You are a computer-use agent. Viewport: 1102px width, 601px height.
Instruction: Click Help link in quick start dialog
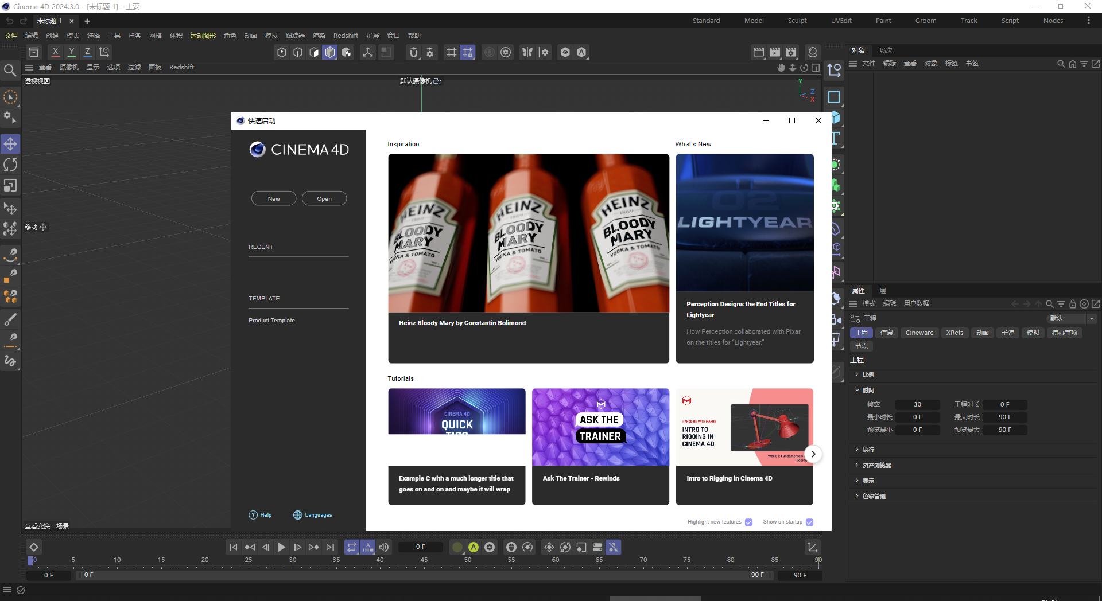[x=260, y=515]
